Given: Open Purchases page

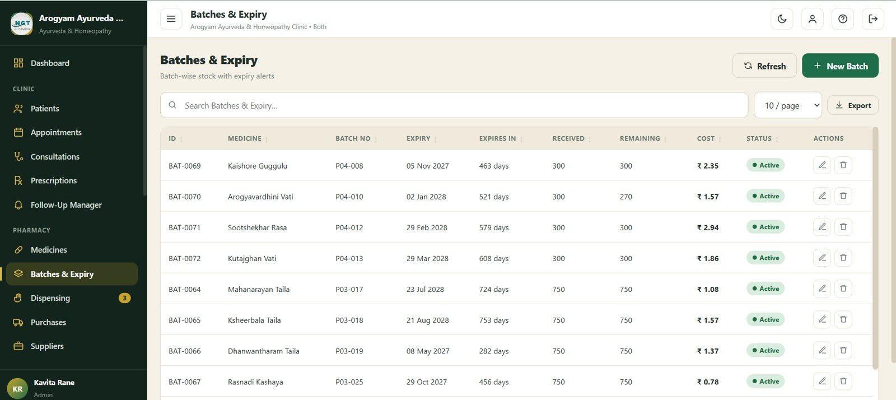Looking at the screenshot, I should [x=72, y=322].
